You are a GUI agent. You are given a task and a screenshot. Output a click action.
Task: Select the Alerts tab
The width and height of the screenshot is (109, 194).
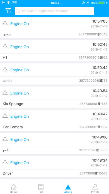[x=68, y=188]
